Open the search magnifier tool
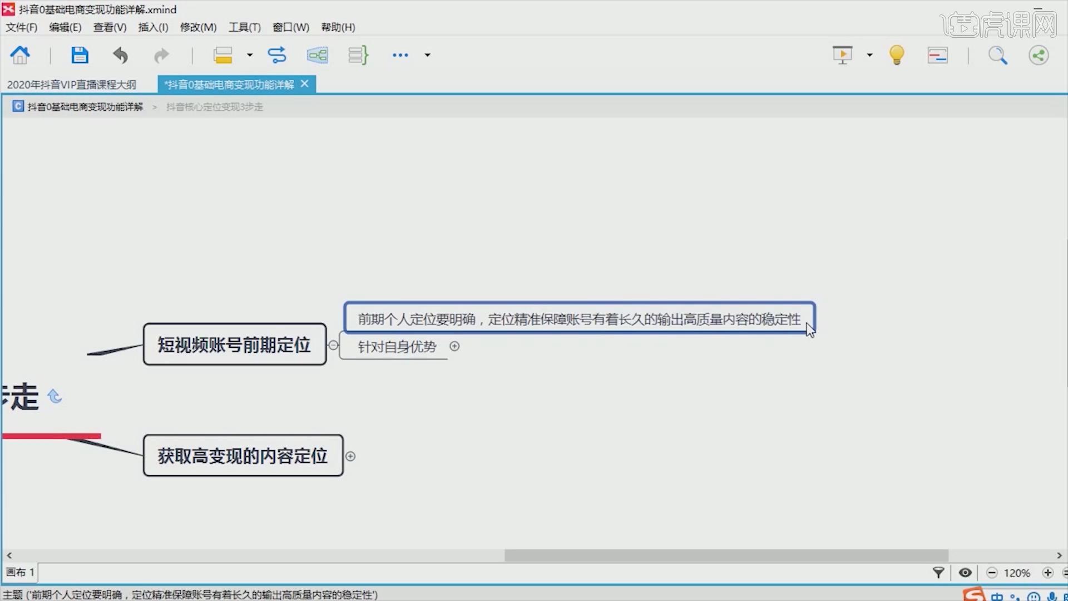Screen dimensions: 1068x601 click(997, 55)
